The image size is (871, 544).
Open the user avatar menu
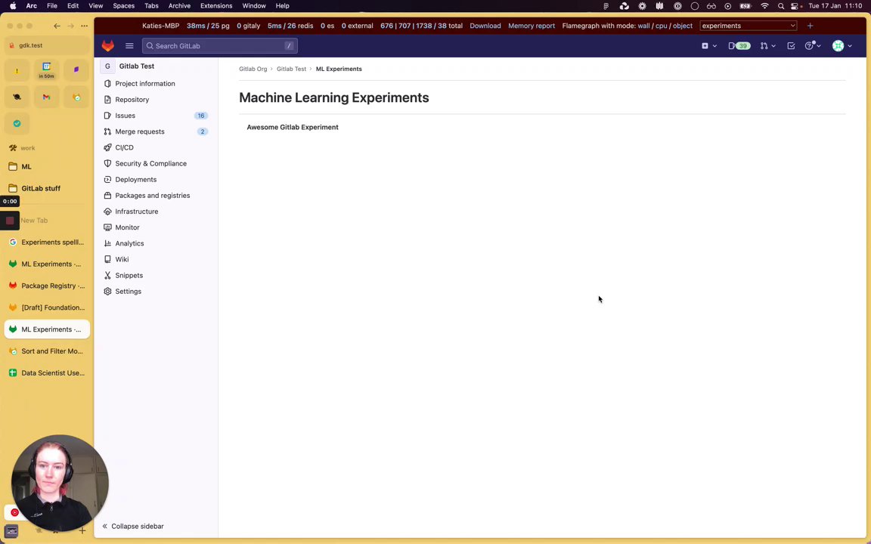tap(842, 46)
